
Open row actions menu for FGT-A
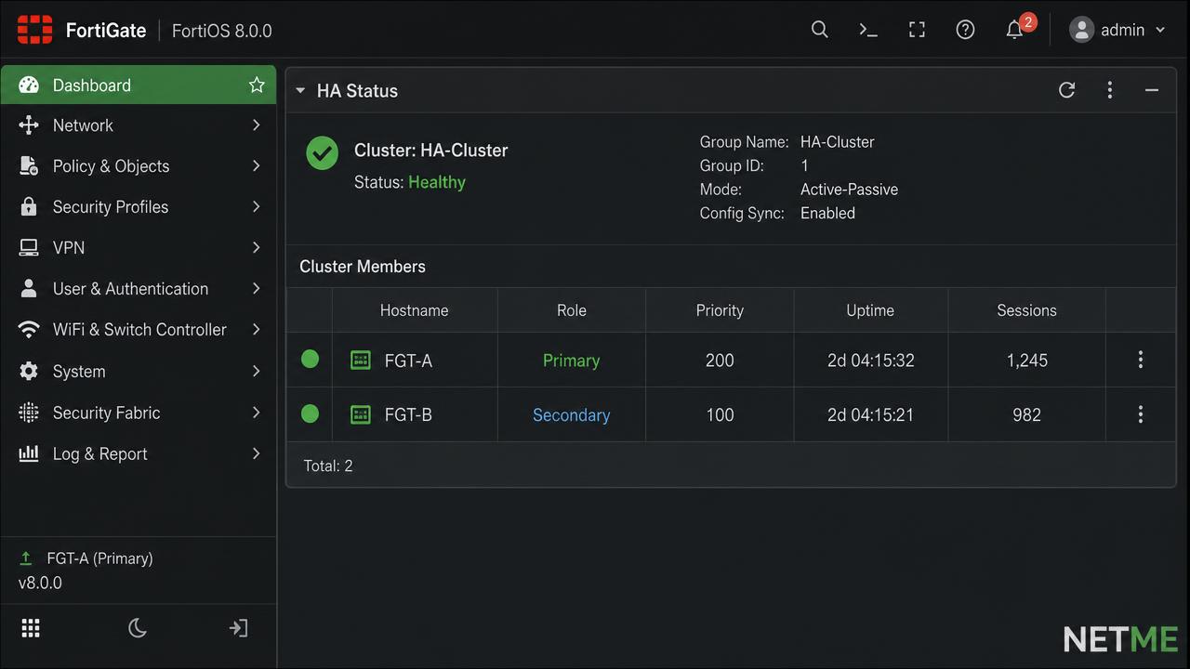(1141, 360)
